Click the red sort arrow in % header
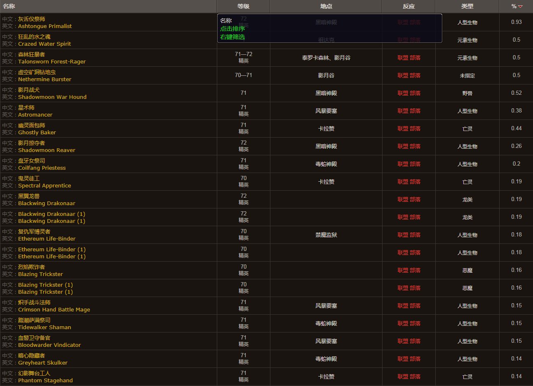The width and height of the screenshot is (533, 386). (520, 7)
